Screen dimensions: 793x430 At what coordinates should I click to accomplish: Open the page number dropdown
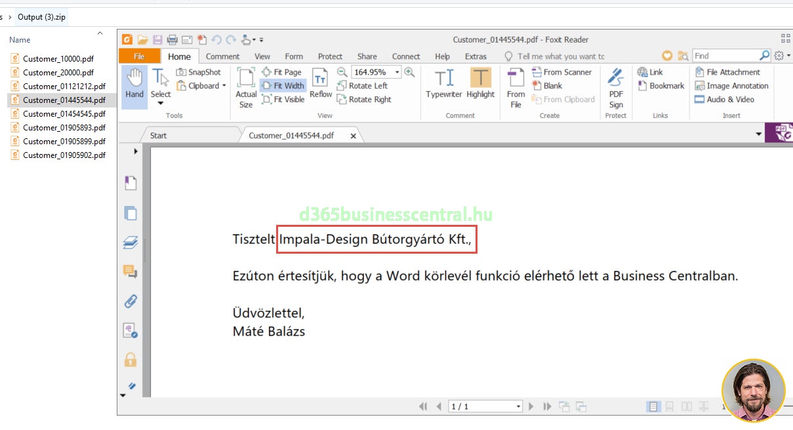pyautogui.click(x=518, y=406)
